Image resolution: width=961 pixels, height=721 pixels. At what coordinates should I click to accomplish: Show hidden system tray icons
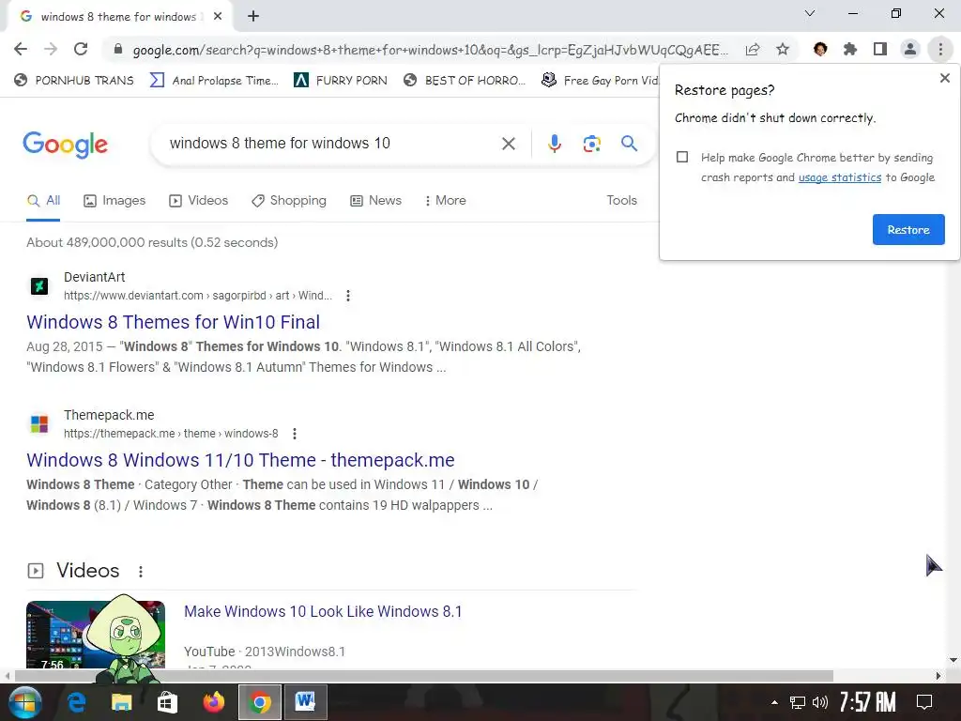click(774, 702)
